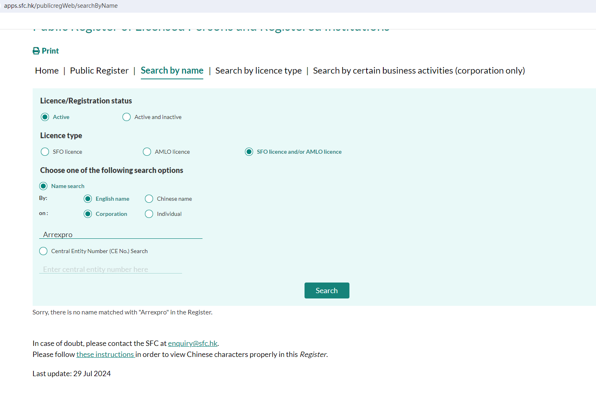The width and height of the screenshot is (596, 397).
Task: Select Active and inactive status
Action: coord(127,117)
